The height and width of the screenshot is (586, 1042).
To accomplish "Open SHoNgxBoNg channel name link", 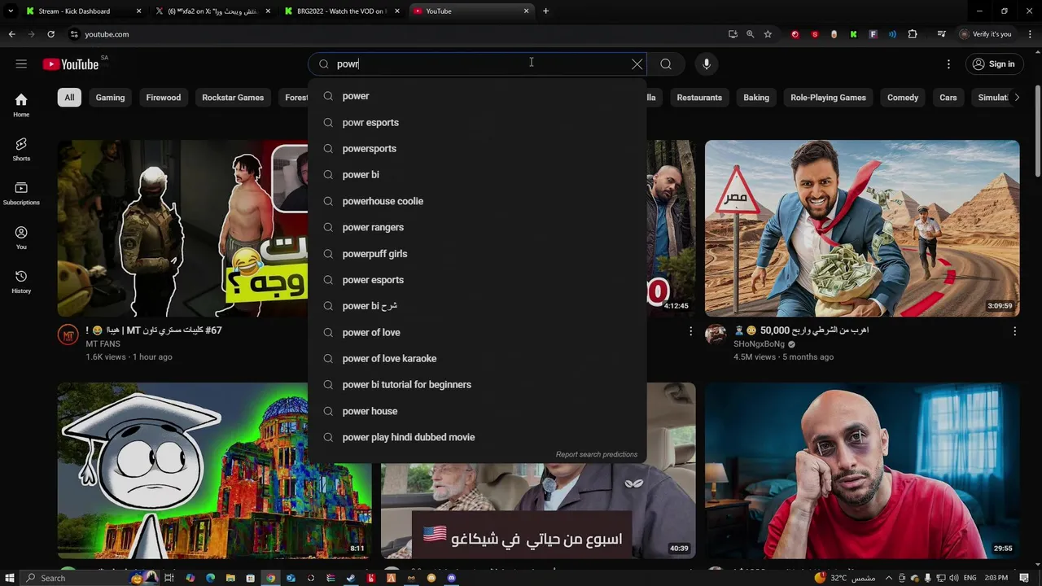I will point(759,344).
